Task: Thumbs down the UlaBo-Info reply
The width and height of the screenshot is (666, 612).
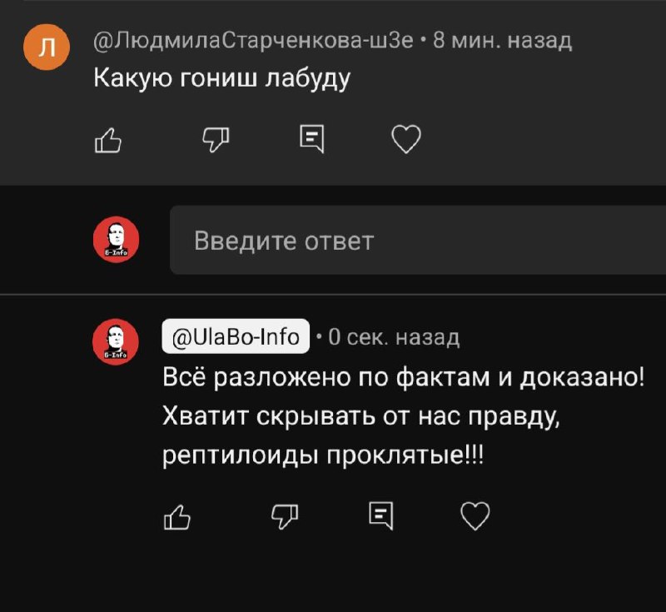Action: point(285,517)
